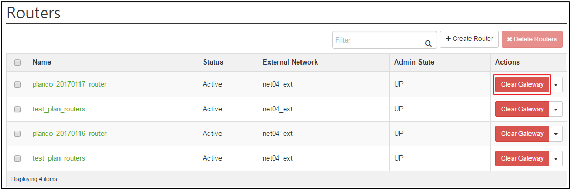Toggle the select-all checkbox in header
The height and width of the screenshot is (191, 571).
(x=17, y=62)
